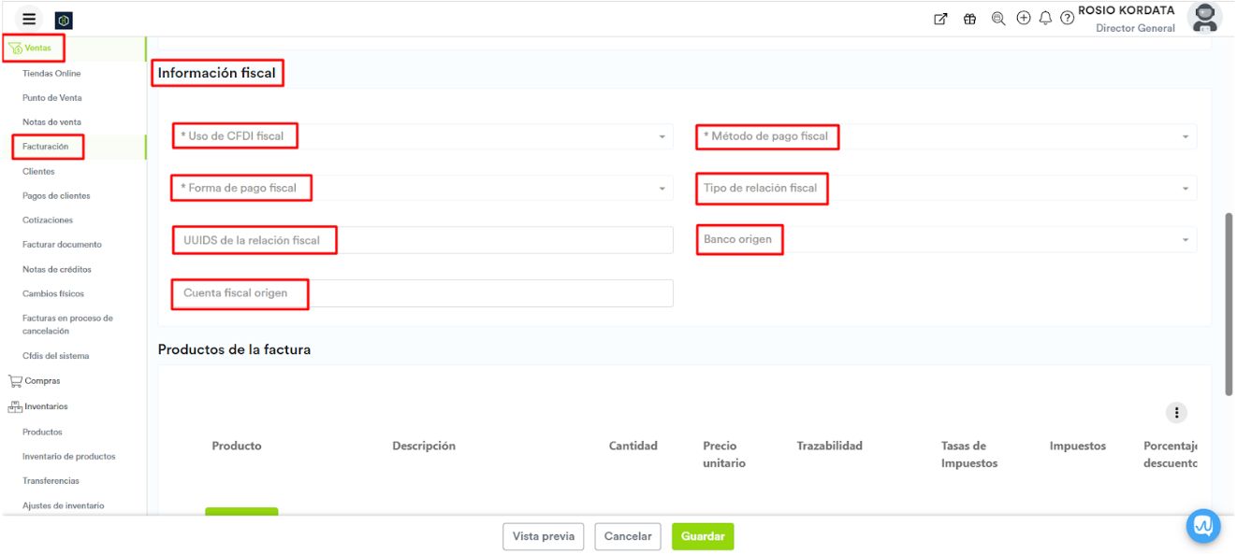Select Clientes in the Ventas sidebar menu

38,172
